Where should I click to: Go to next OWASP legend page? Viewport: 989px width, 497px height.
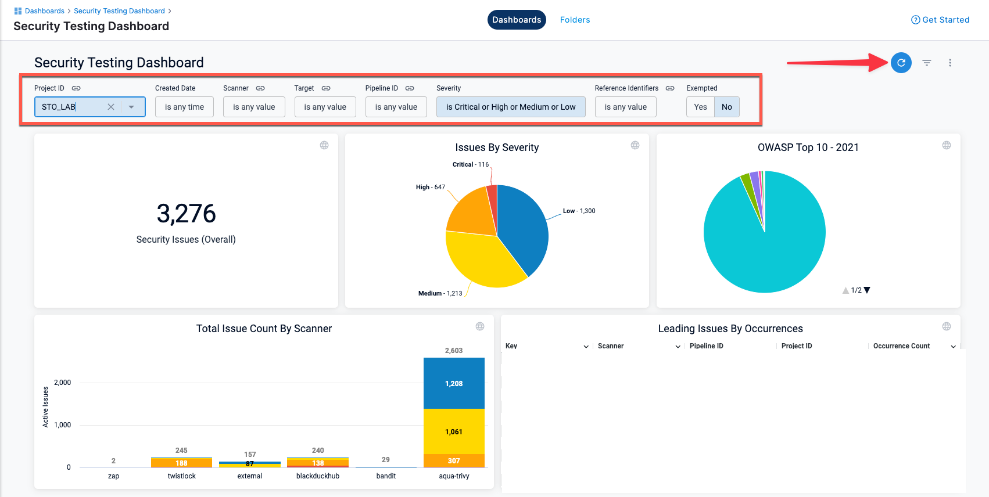click(867, 290)
